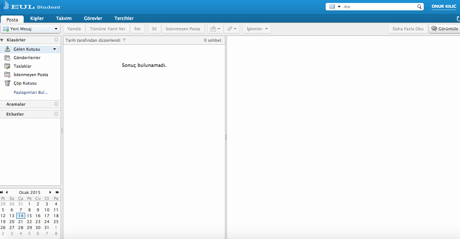Click Ocak 2015 month label

point(30,192)
